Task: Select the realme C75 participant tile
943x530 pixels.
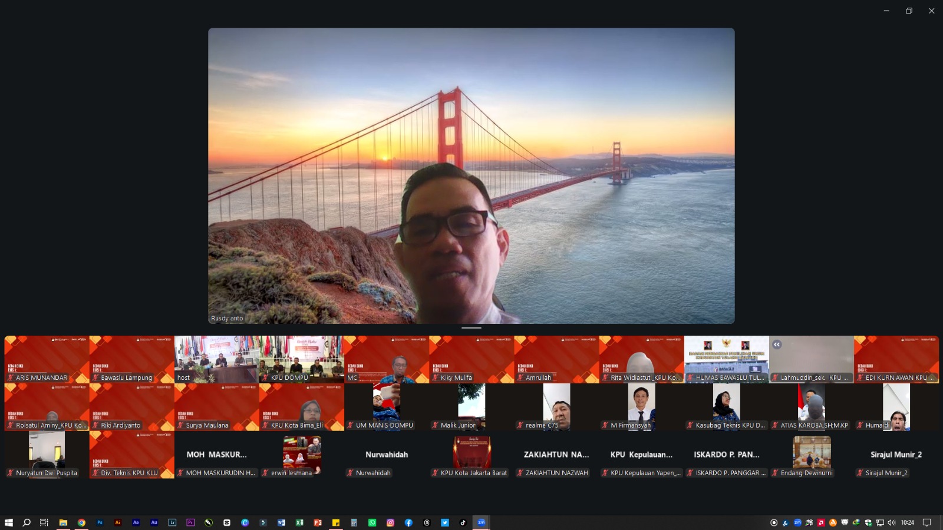Action: (557, 407)
